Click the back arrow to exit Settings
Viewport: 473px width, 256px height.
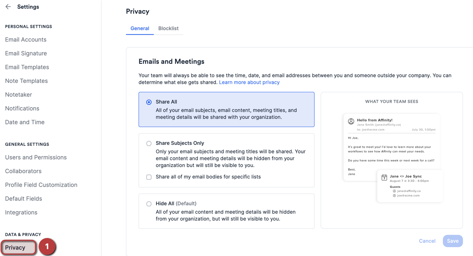click(x=8, y=7)
